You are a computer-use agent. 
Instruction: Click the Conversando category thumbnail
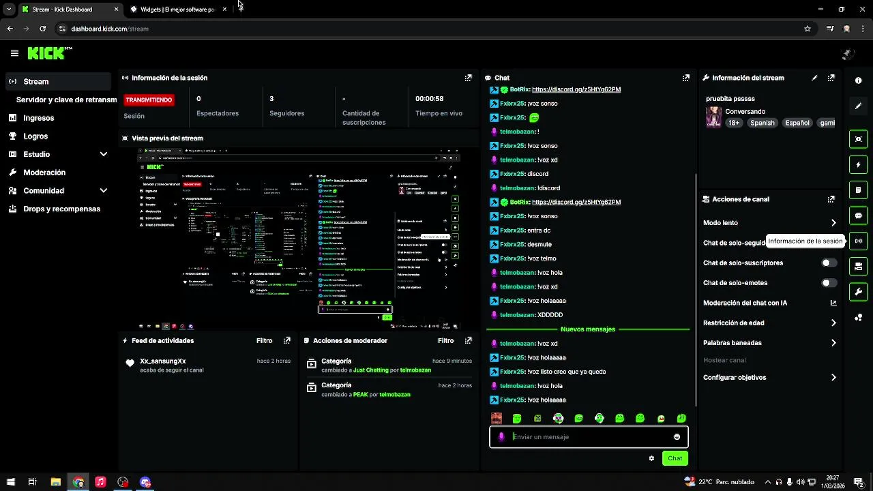713,117
